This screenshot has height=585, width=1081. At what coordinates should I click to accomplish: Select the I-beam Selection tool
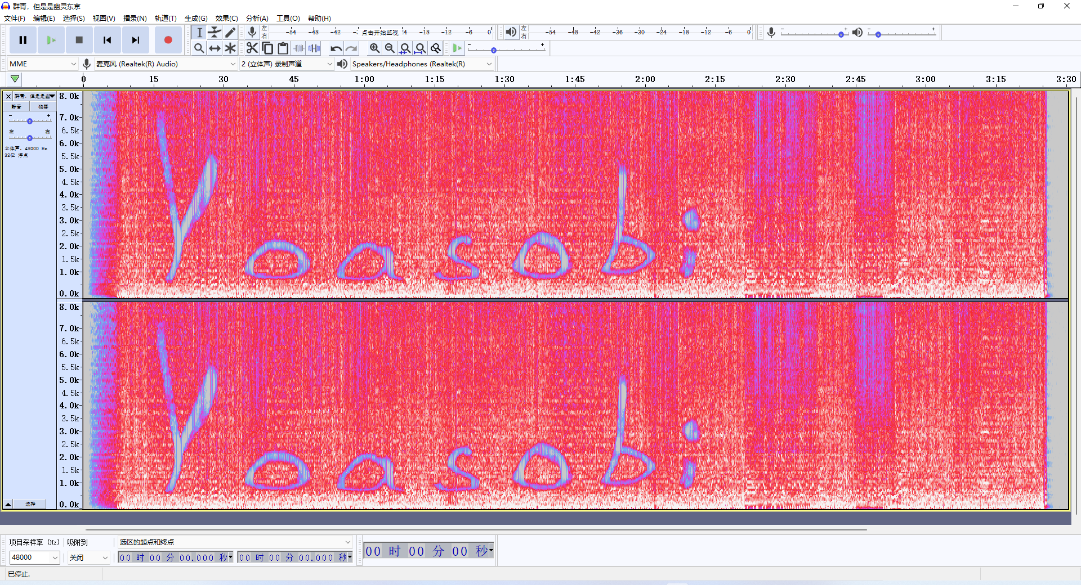[199, 33]
